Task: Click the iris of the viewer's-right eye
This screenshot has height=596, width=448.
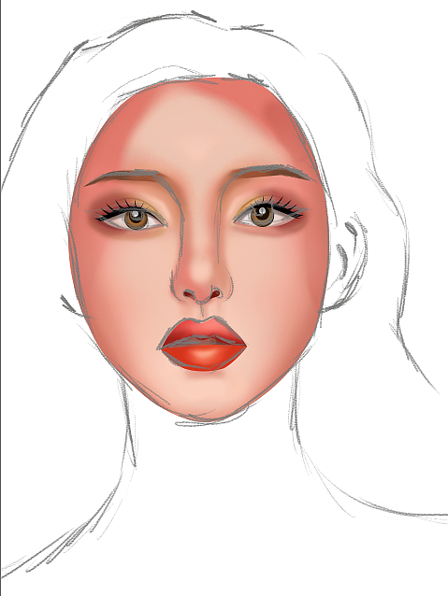Action: point(262,215)
